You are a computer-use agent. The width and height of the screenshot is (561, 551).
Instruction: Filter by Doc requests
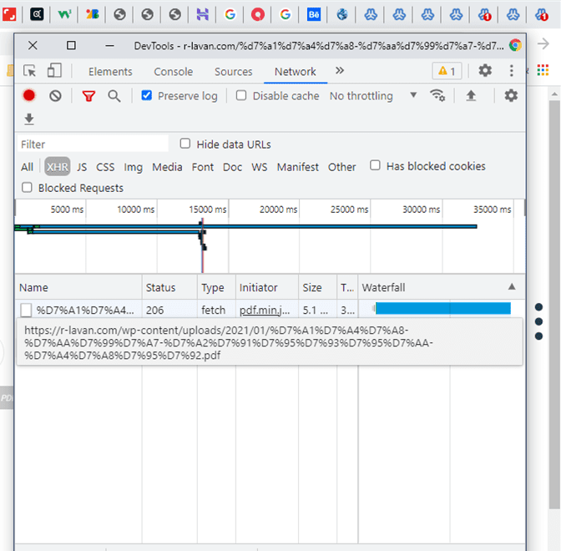[x=232, y=167]
